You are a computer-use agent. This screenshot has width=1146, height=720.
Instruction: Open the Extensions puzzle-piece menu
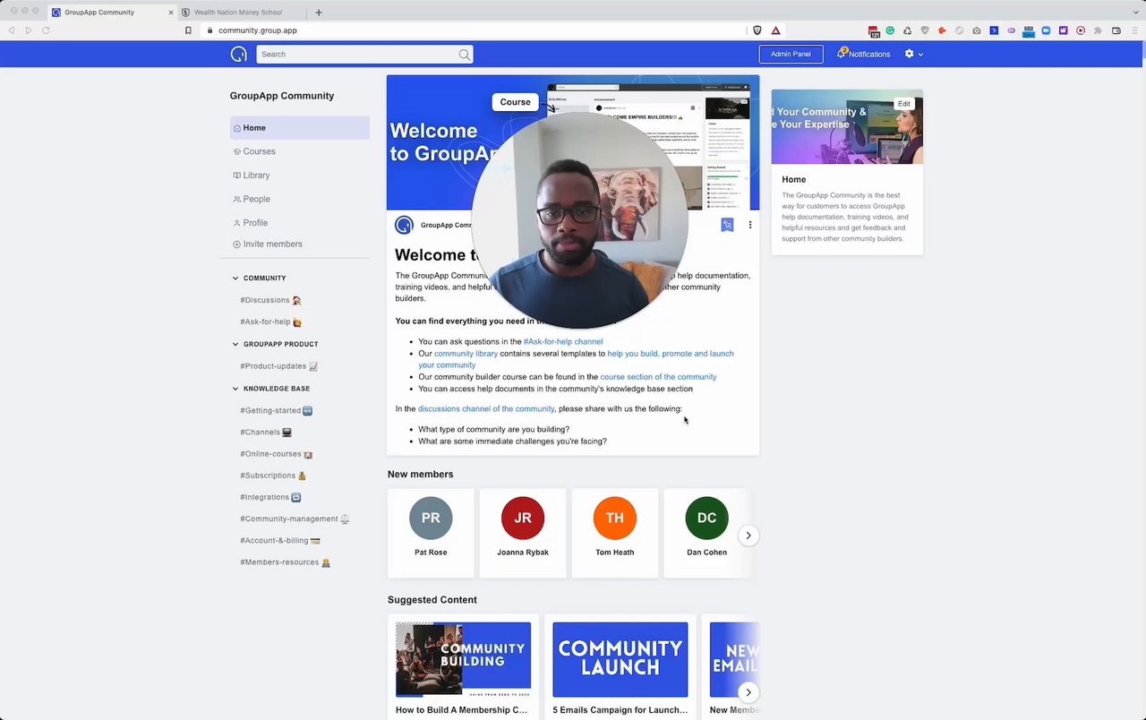[x=1098, y=30]
